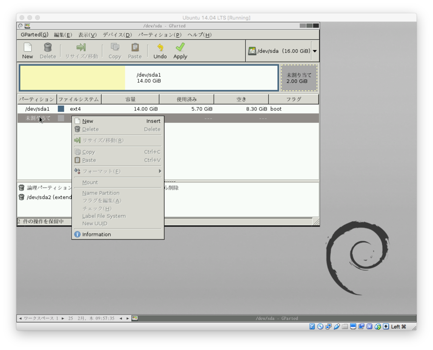Open the /dev/sda device selector dropdown

coord(315,51)
